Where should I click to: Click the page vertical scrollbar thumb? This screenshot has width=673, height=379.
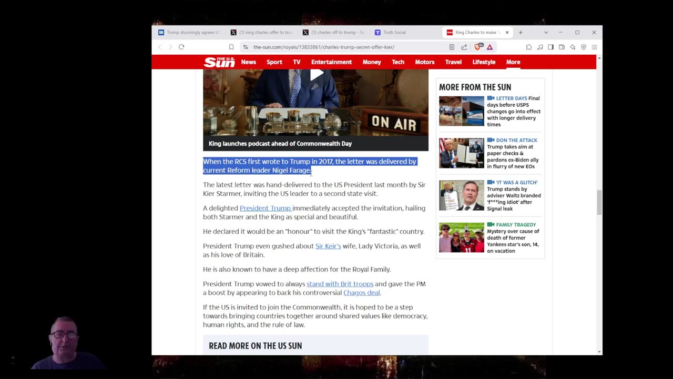click(x=600, y=203)
